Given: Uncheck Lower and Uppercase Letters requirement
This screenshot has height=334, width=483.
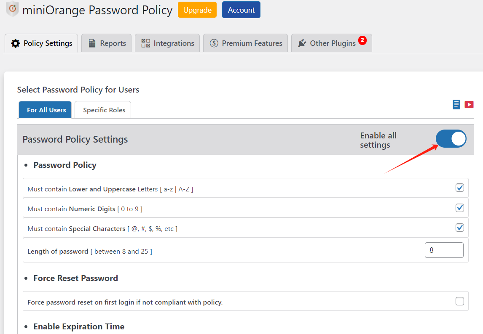Looking at the screenshot, I should click(x=460, y=188).
